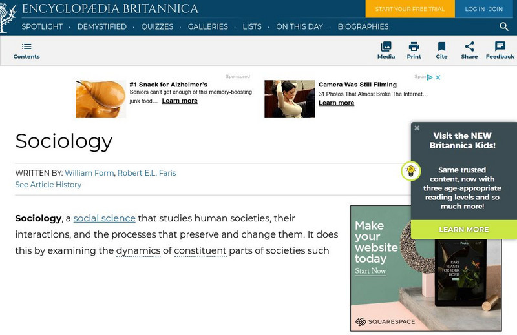Click the AdChoices icon on ad banner
The image size is (517, 335).
pos(430,77)
